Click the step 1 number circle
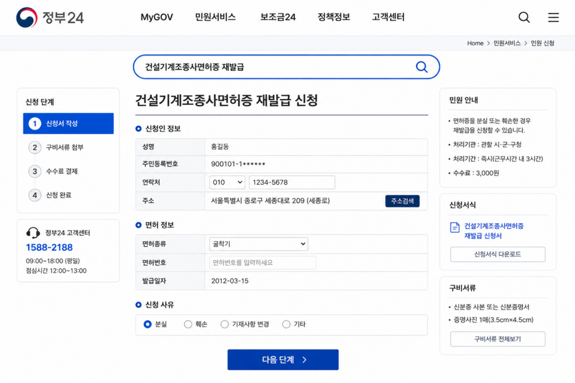 pyautogui.click(x=34, y=123)
